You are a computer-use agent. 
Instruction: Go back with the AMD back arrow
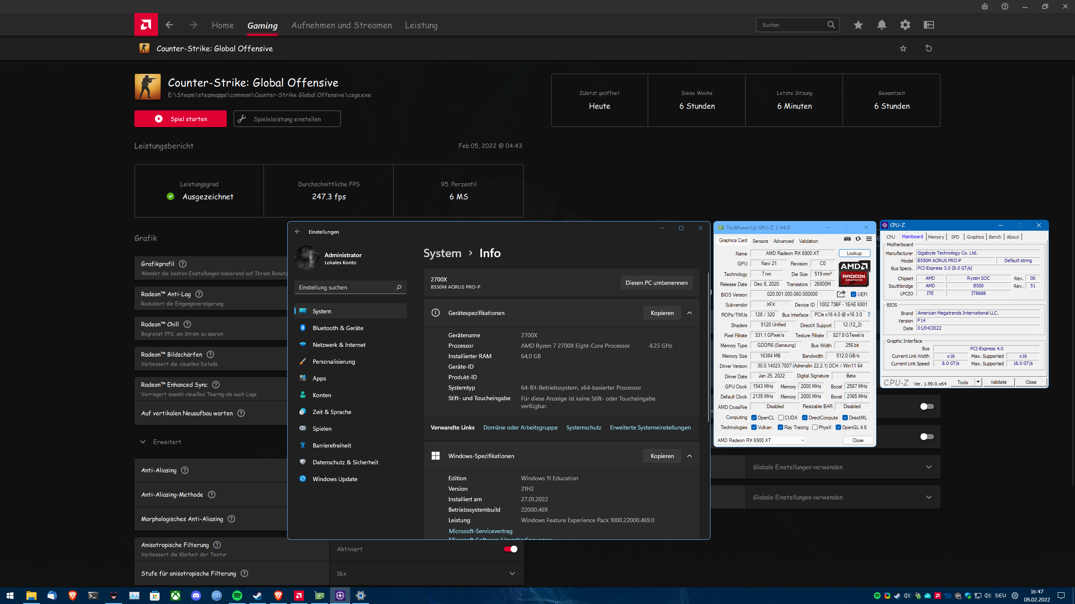click(x=169, y=25)
